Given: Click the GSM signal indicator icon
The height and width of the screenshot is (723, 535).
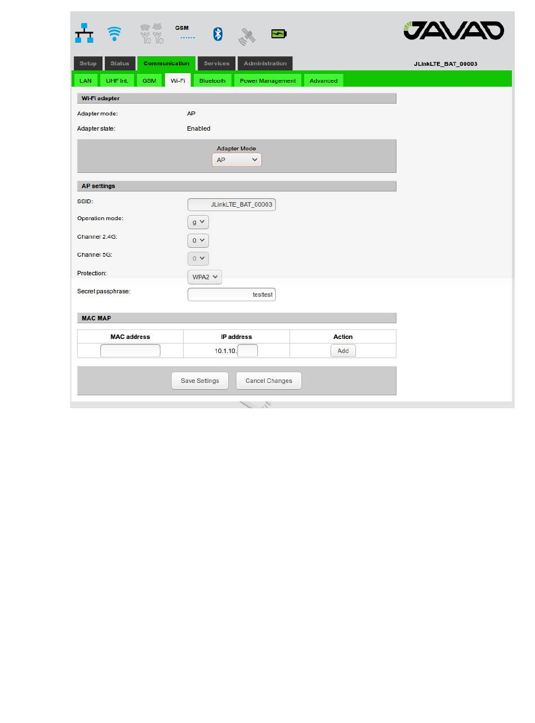Looking at the screenshot, I should (185, 33).
